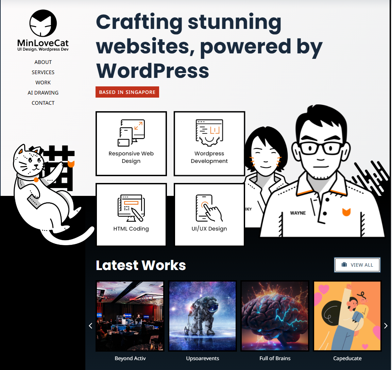
Task: Open the Full of Brains thumbnail
Action: point(275,316)
